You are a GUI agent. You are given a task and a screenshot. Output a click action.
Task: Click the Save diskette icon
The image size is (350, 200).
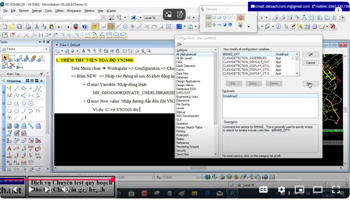point(19,27)
